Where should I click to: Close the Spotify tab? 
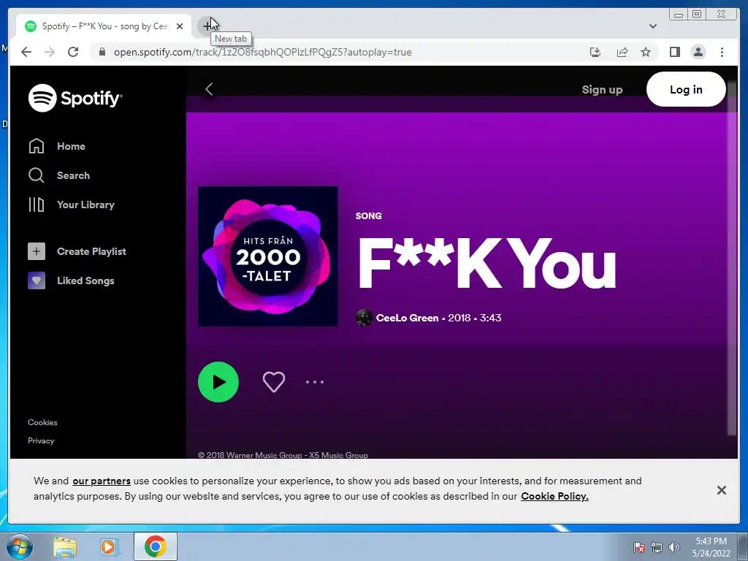pyautogui.click(x=180, y=26)
